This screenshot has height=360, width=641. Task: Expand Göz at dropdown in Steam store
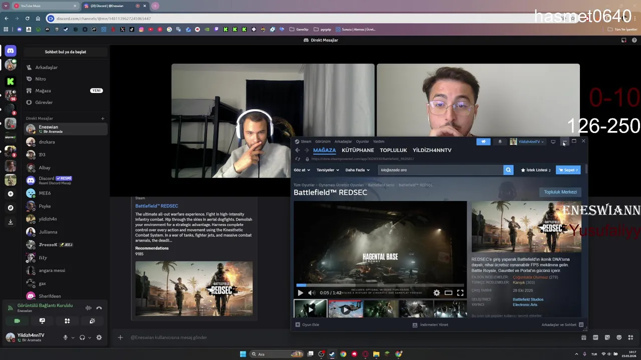(302, 170)
